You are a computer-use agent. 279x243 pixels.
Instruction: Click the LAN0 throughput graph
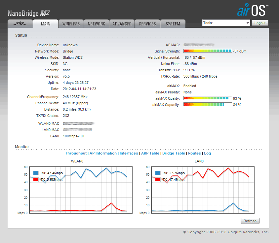pyautogui.click(x=203, y=190)
